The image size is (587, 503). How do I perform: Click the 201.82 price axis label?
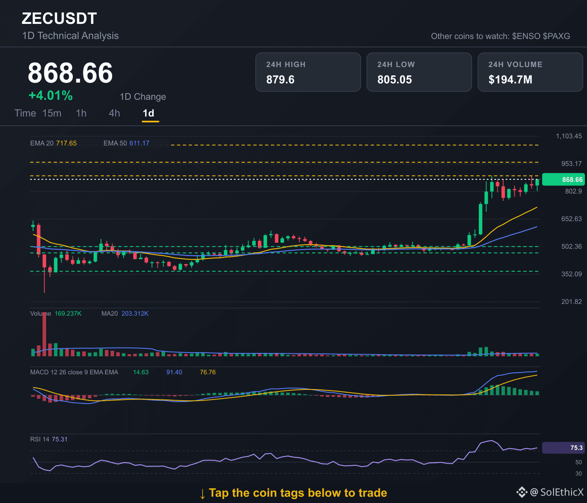coord(572,302)
